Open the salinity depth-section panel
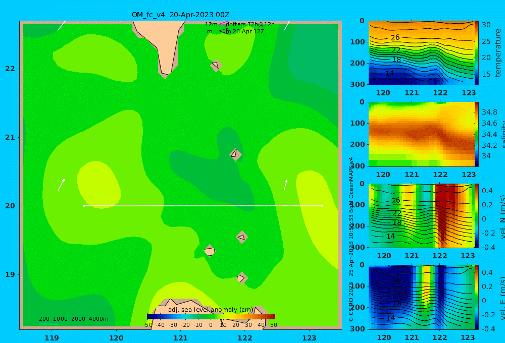The image size is (505, 343). (x=421, y=134)
